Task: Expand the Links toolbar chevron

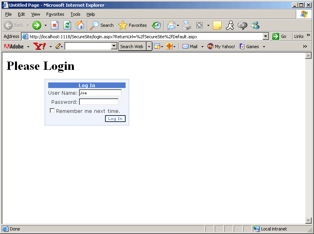Action: [308, 35]
